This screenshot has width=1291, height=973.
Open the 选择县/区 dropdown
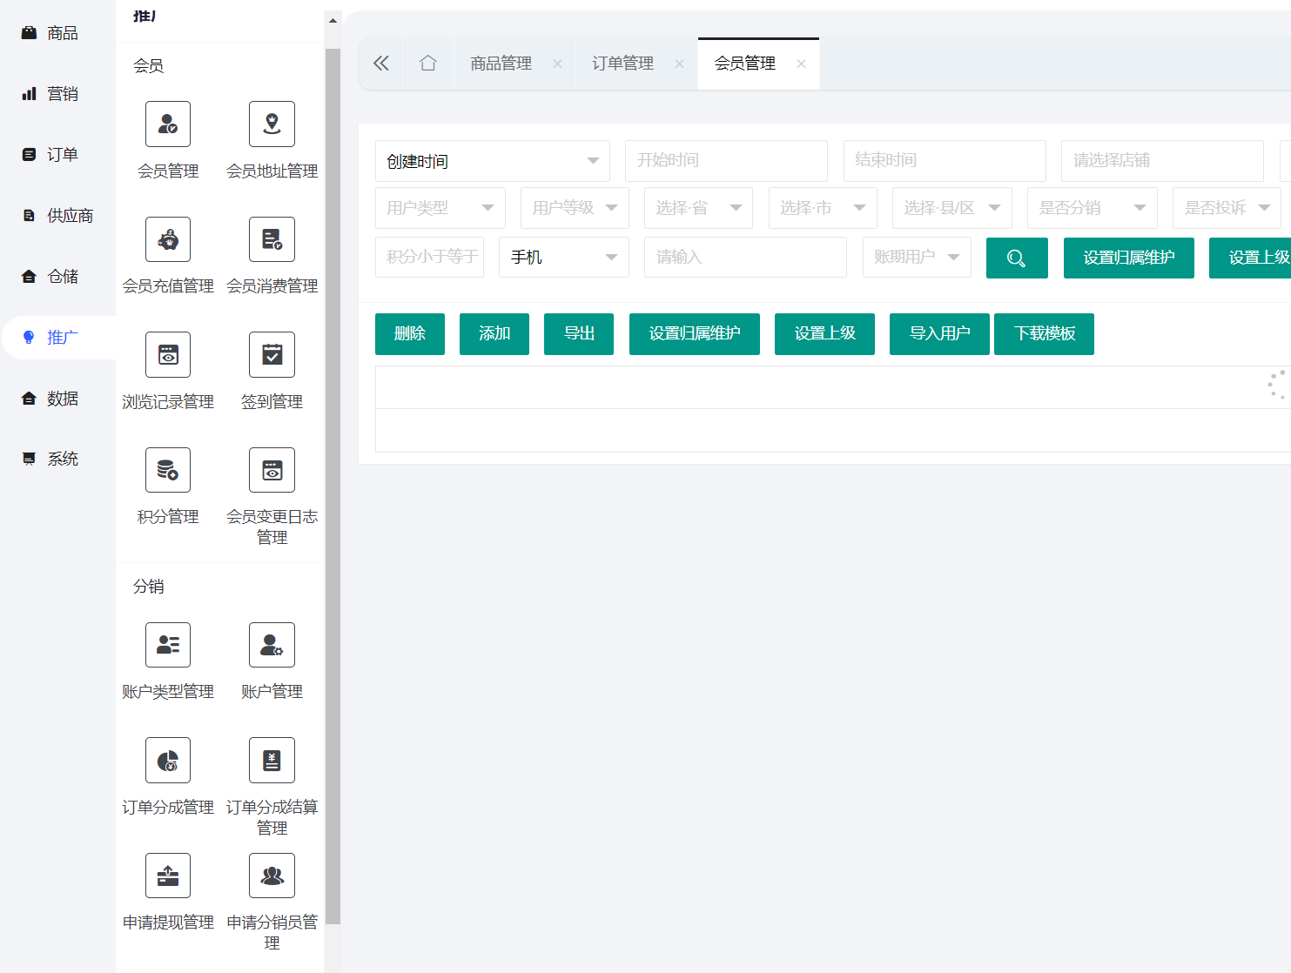(x=952, y=208)
